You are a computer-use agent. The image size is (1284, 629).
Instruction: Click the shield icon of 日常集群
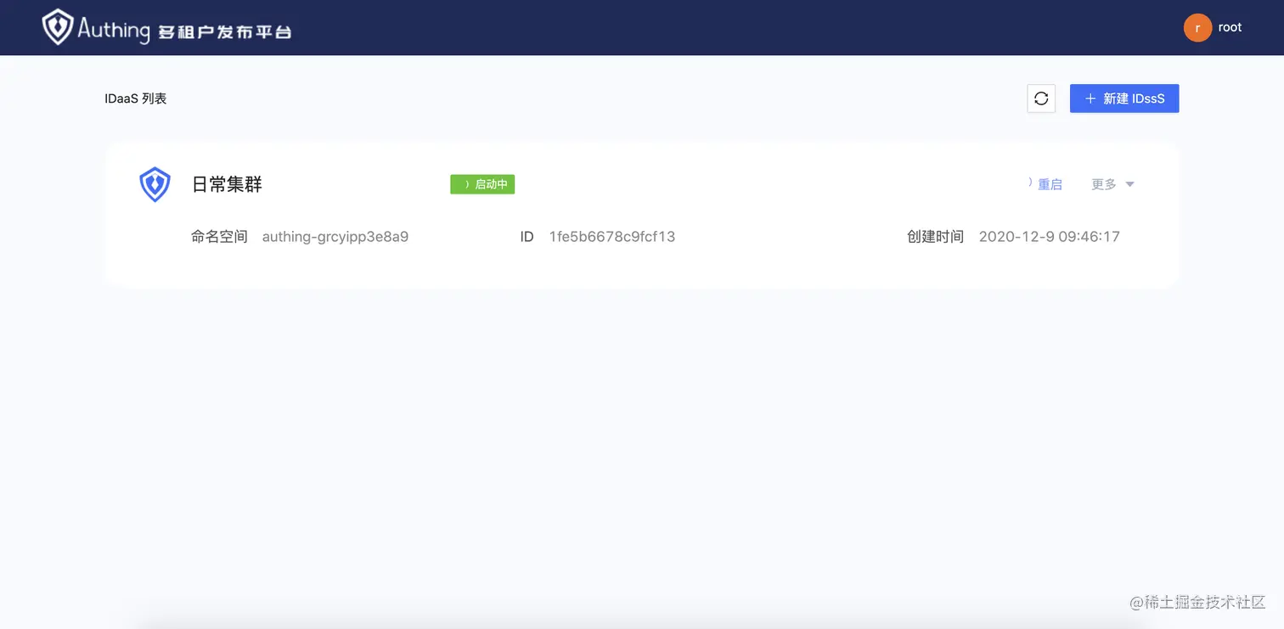[155, 184]
